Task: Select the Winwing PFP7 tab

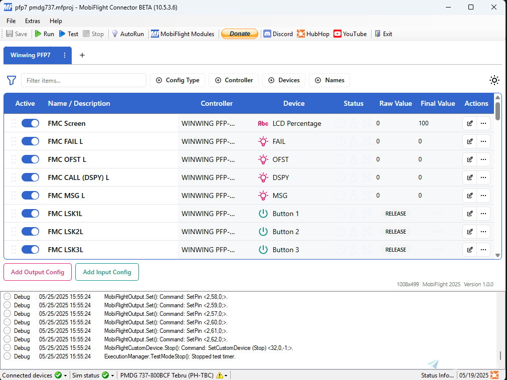Action: (x=31, y=55)
